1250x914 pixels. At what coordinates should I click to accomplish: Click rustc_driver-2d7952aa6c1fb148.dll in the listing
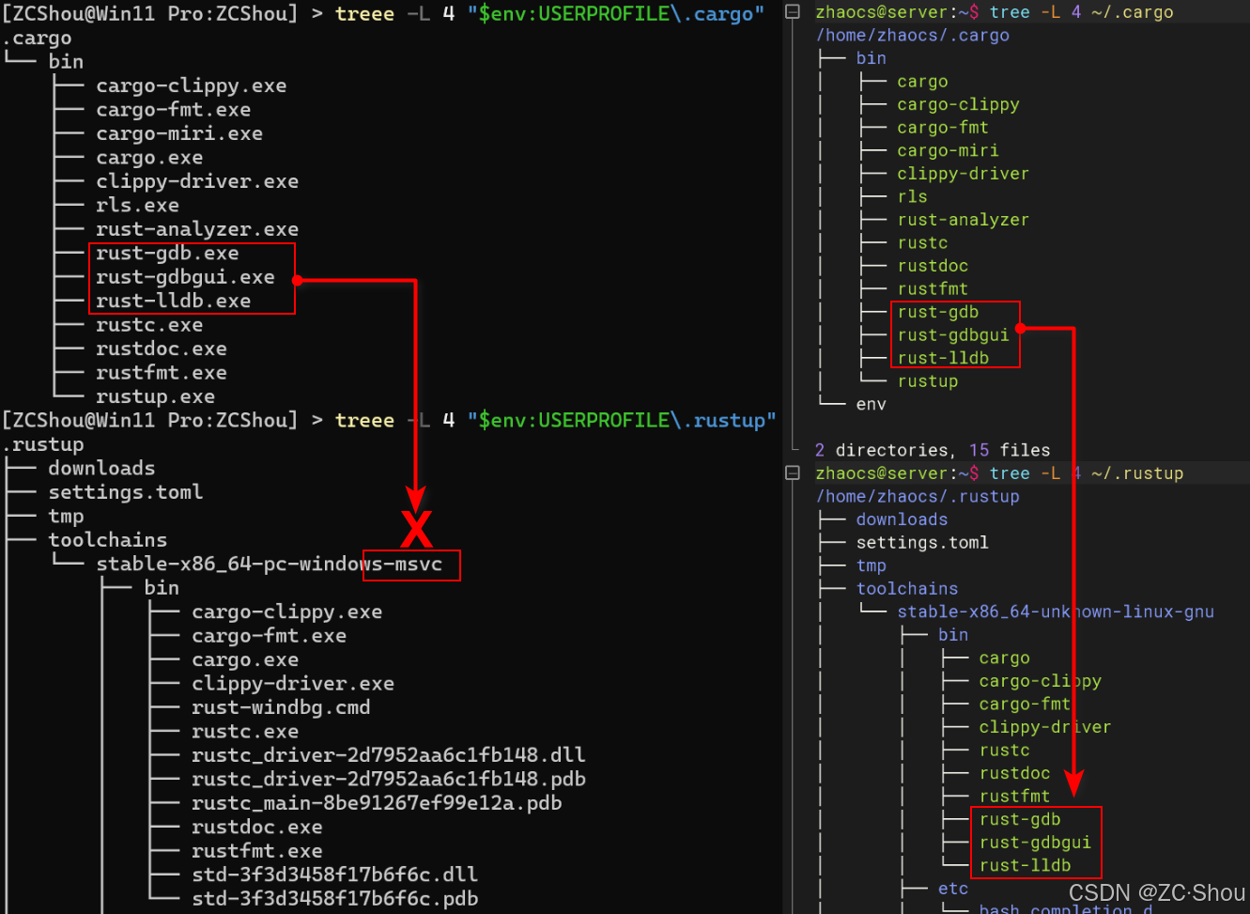[x=387, y=754]
